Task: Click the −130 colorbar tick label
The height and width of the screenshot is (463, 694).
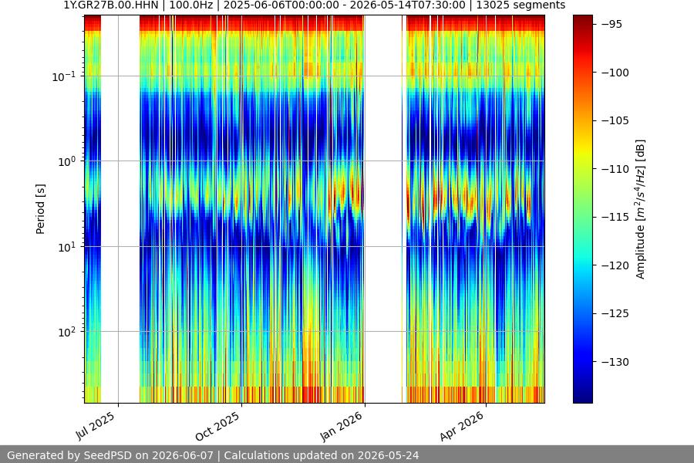Action: click(615, 362)
